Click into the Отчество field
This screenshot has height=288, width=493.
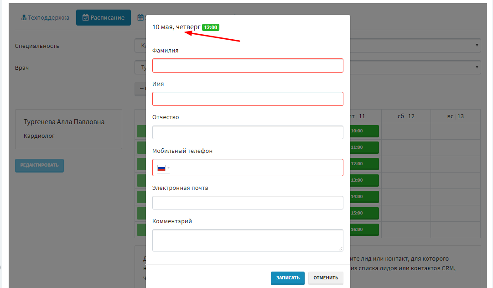point(248,132)
